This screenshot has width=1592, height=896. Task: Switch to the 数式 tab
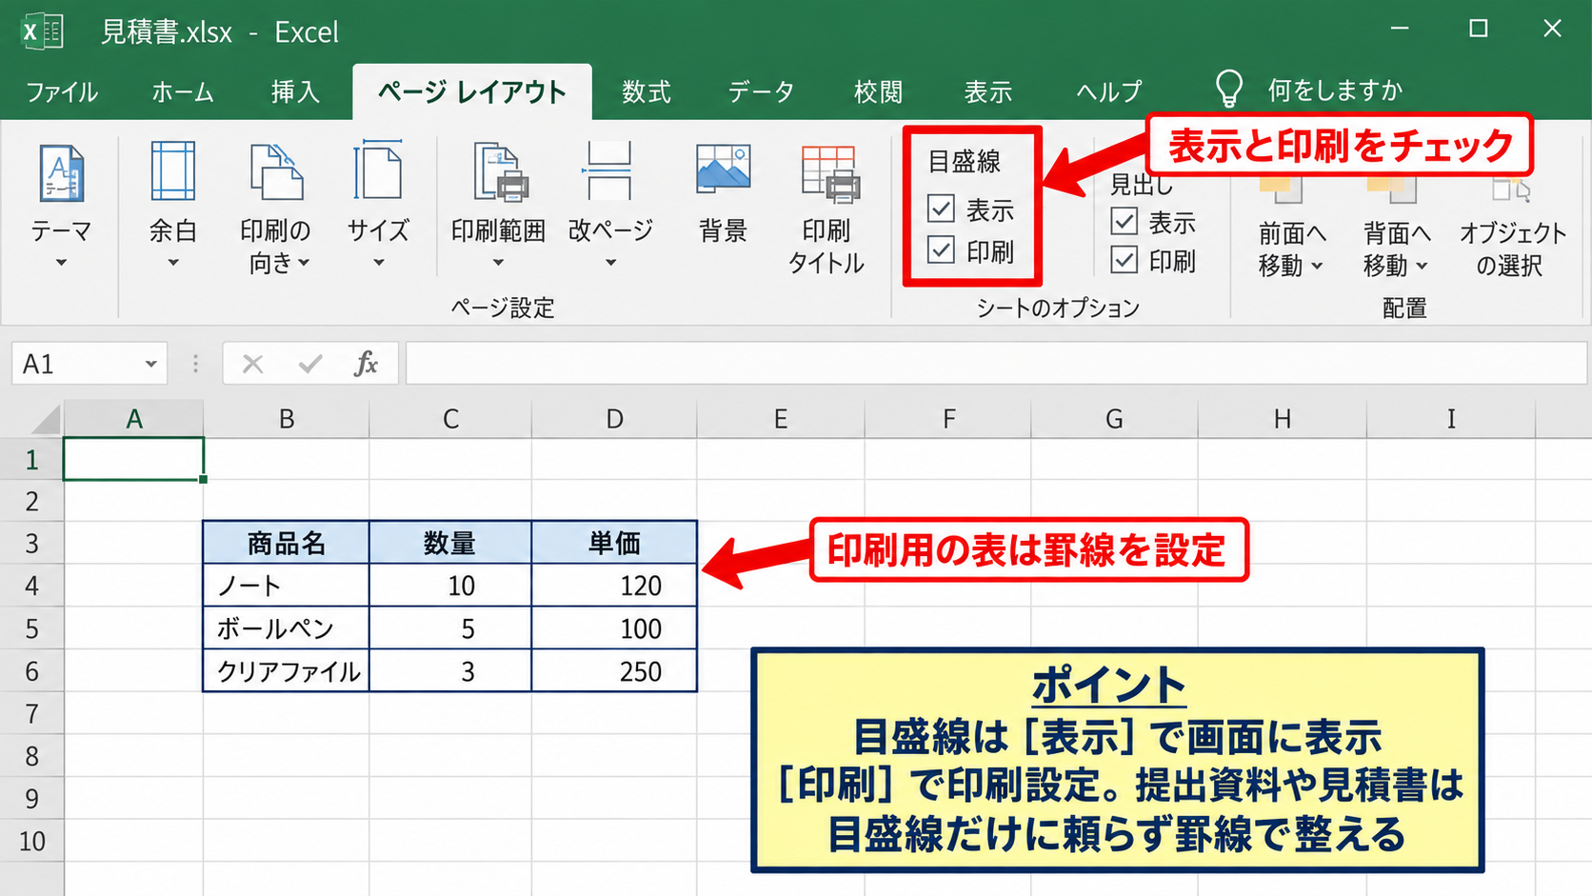[x=647, y=92]
